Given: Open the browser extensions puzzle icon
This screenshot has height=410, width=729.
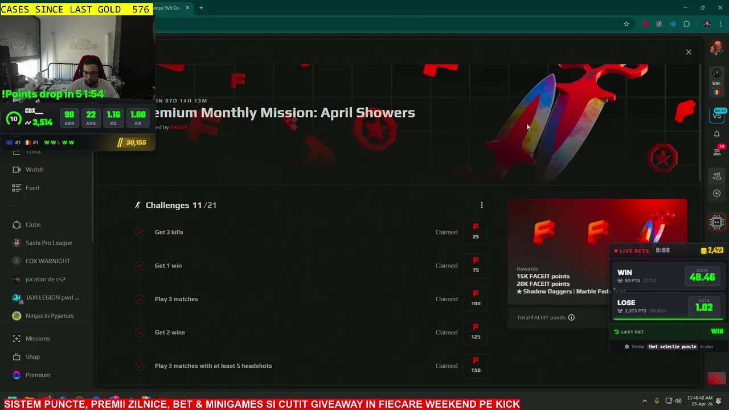Looking at the screenshot, I should [686, 24].
